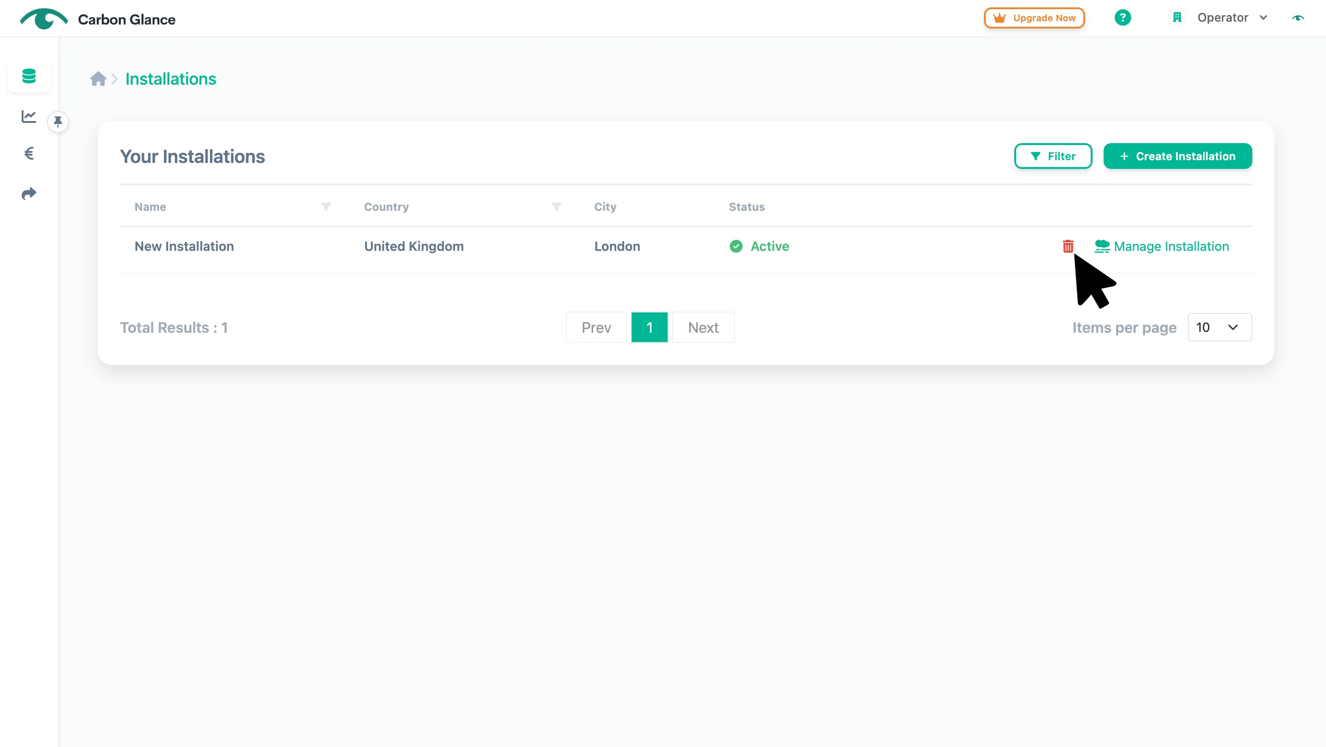Click the London city cell

[616, 246]
